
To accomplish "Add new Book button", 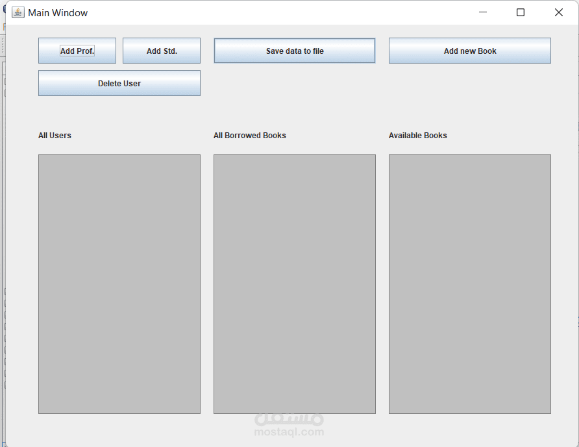I will (470, 51).
